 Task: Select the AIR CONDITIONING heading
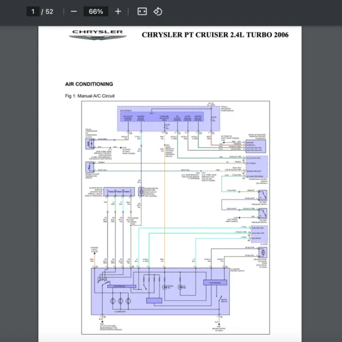[89, 84]
